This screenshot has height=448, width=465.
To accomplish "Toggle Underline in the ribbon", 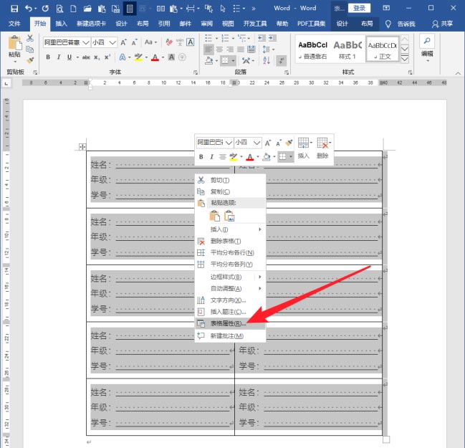I will [x=69, y=57].
